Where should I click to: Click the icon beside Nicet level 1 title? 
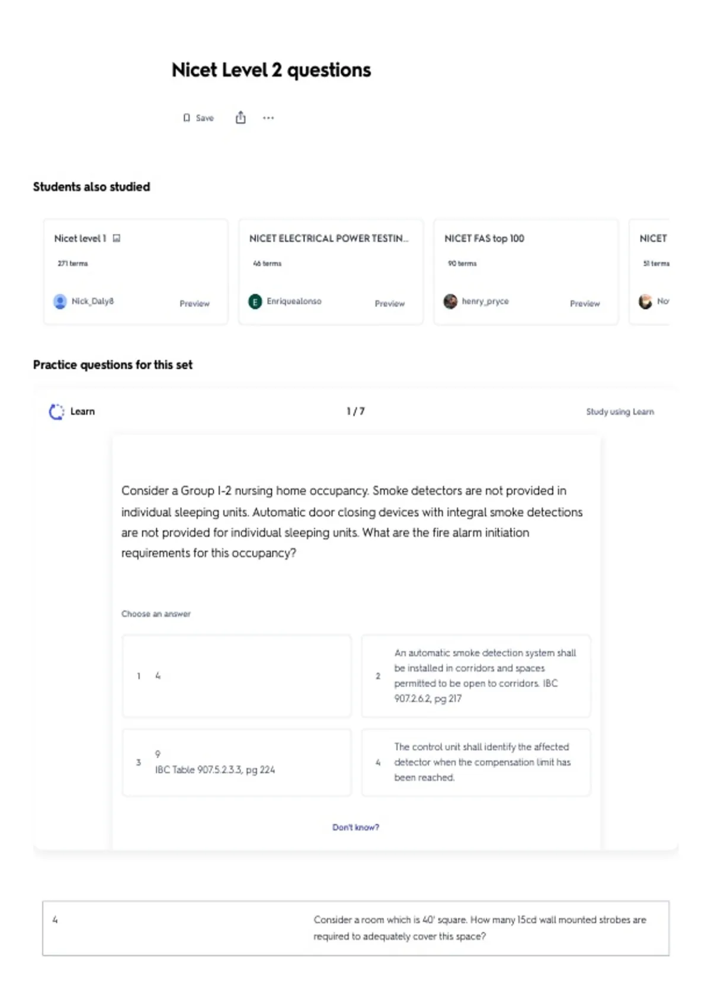tap(117, 238)
